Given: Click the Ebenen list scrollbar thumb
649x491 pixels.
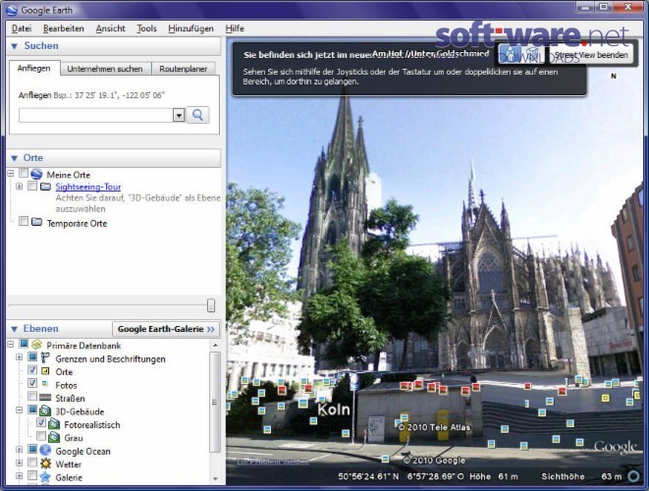Looking at the screenshot, I should pyautogui.click(x=214, y=402).
